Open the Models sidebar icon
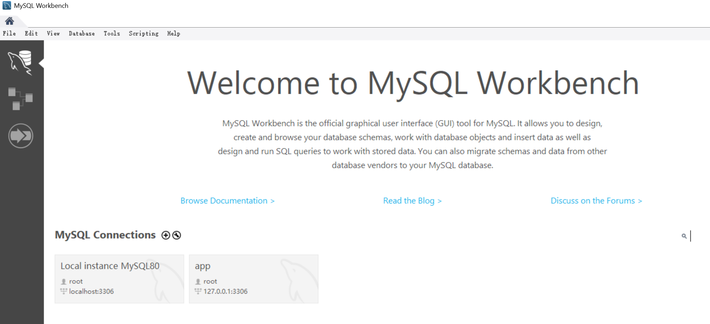 20,98
